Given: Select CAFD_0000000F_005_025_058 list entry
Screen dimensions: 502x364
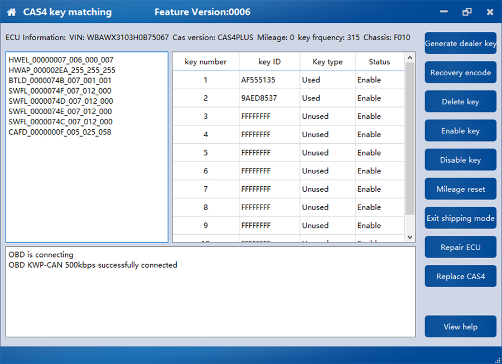Looking at the screenshot, I should tap(60, 132).
